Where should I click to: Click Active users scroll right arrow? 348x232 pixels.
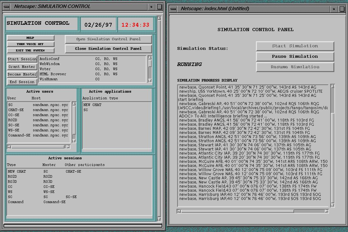68,147
